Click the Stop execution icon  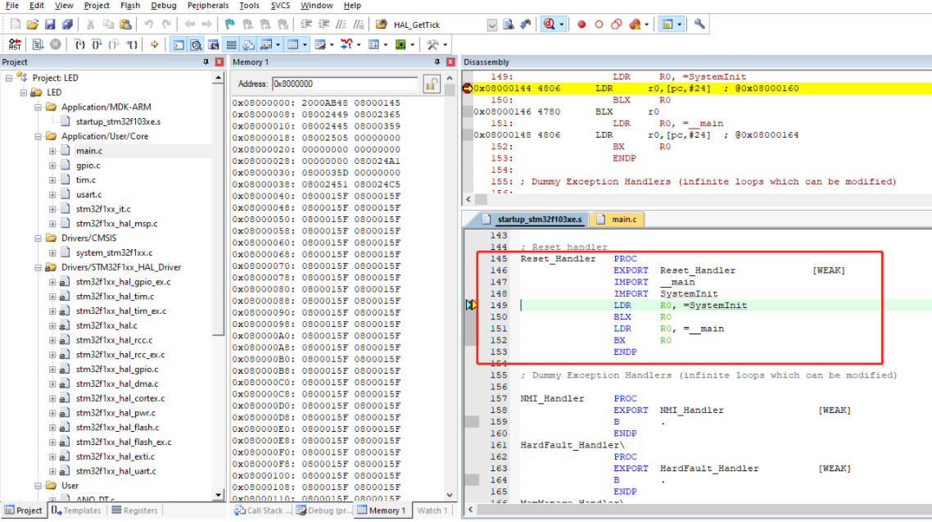[55, 44]
